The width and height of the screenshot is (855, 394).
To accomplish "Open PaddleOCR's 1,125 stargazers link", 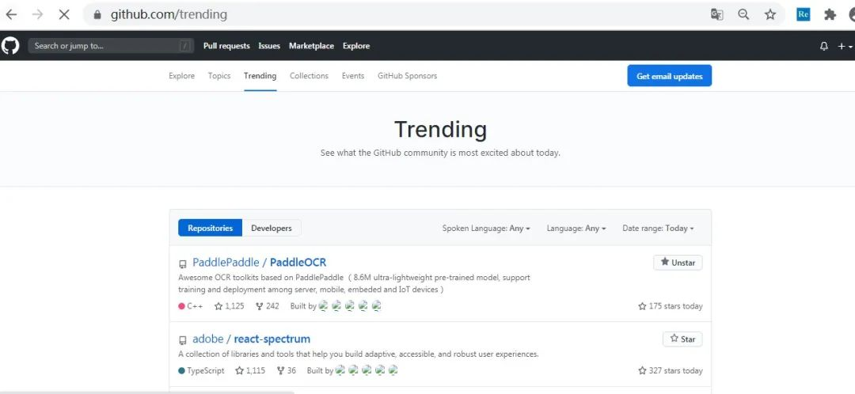I will pyautogui.click(x=229, y=306).
